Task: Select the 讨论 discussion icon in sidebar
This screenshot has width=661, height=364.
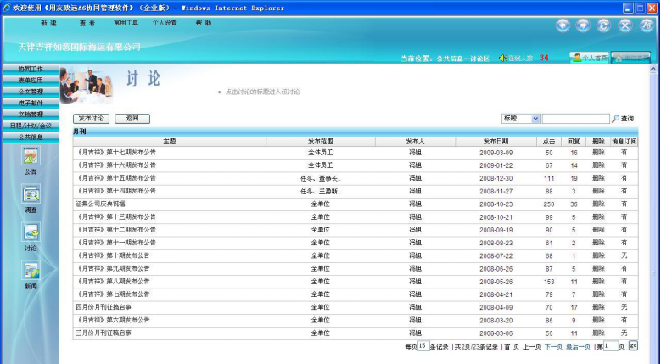Action: (31, 232)
